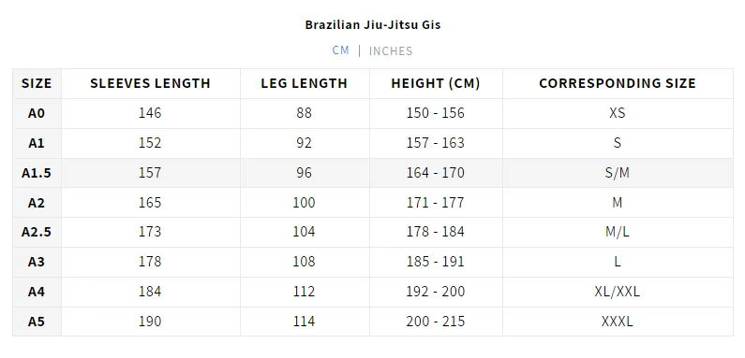The image size is (745, 358).
Task: Select the XL/XXL corresponding size cell
Action: pyautogui.click(x=618, y=292)
